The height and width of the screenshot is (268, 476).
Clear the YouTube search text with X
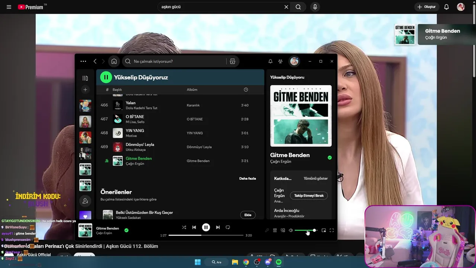coord(286,7)
